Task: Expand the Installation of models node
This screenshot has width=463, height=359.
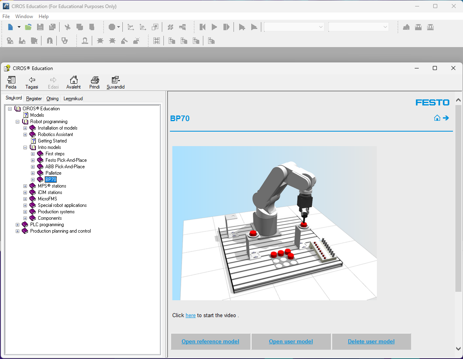Action: [25, 128]
